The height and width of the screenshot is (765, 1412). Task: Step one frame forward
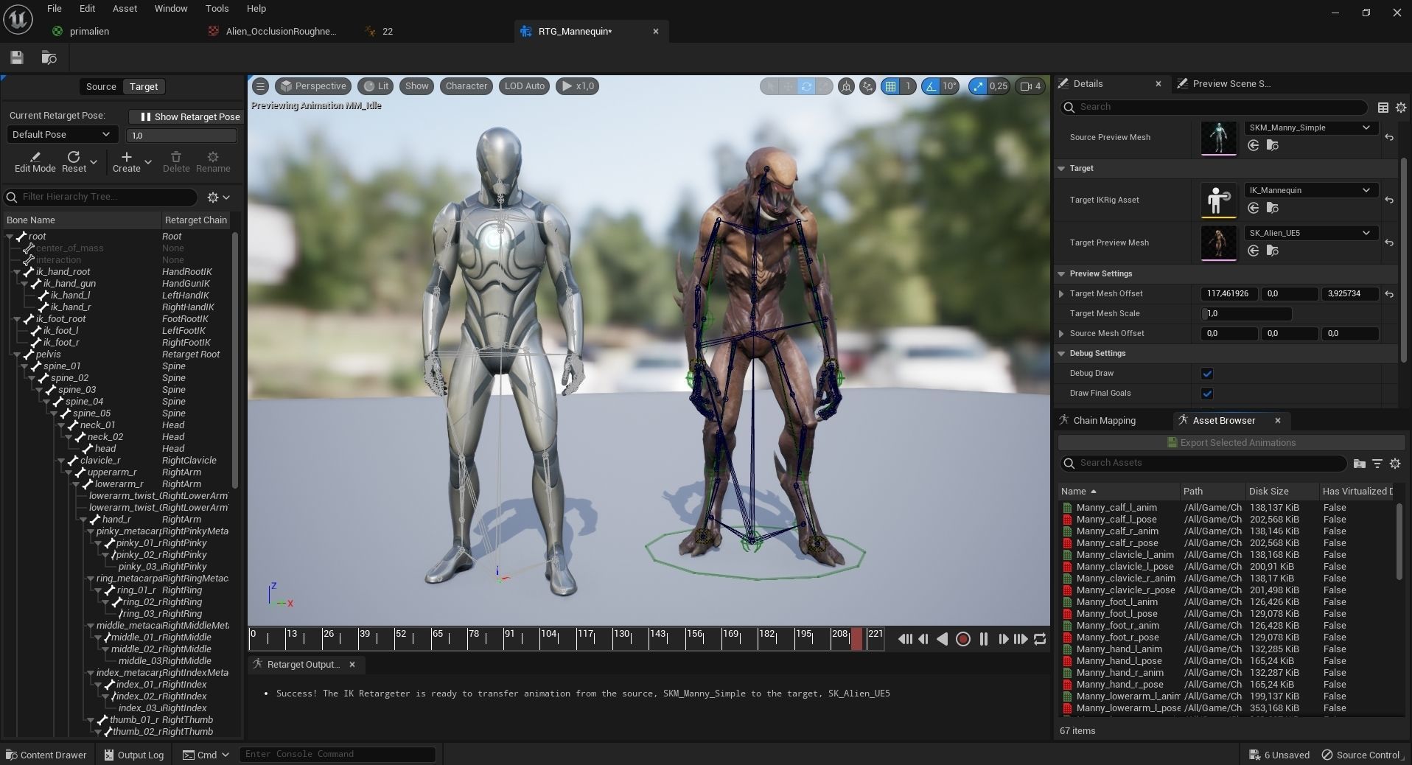1002,639
